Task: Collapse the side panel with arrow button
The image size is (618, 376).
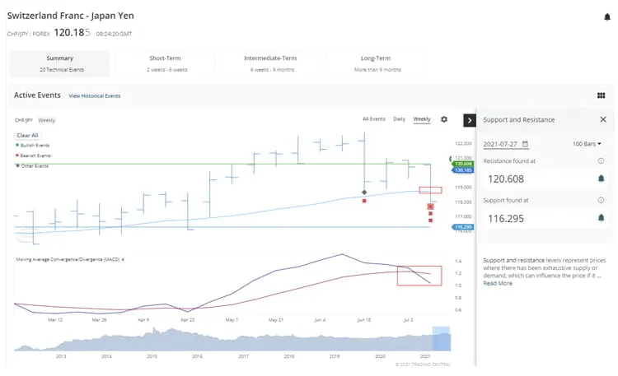Action: [470, 120]
